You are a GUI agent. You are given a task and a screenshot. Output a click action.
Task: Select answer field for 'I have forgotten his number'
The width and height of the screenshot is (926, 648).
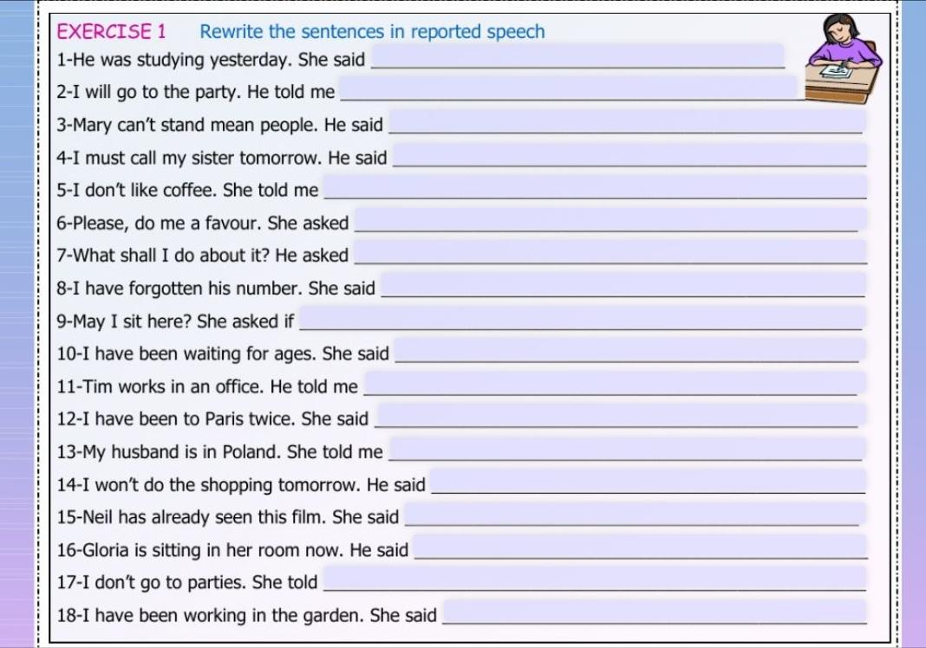pos(623,285)
